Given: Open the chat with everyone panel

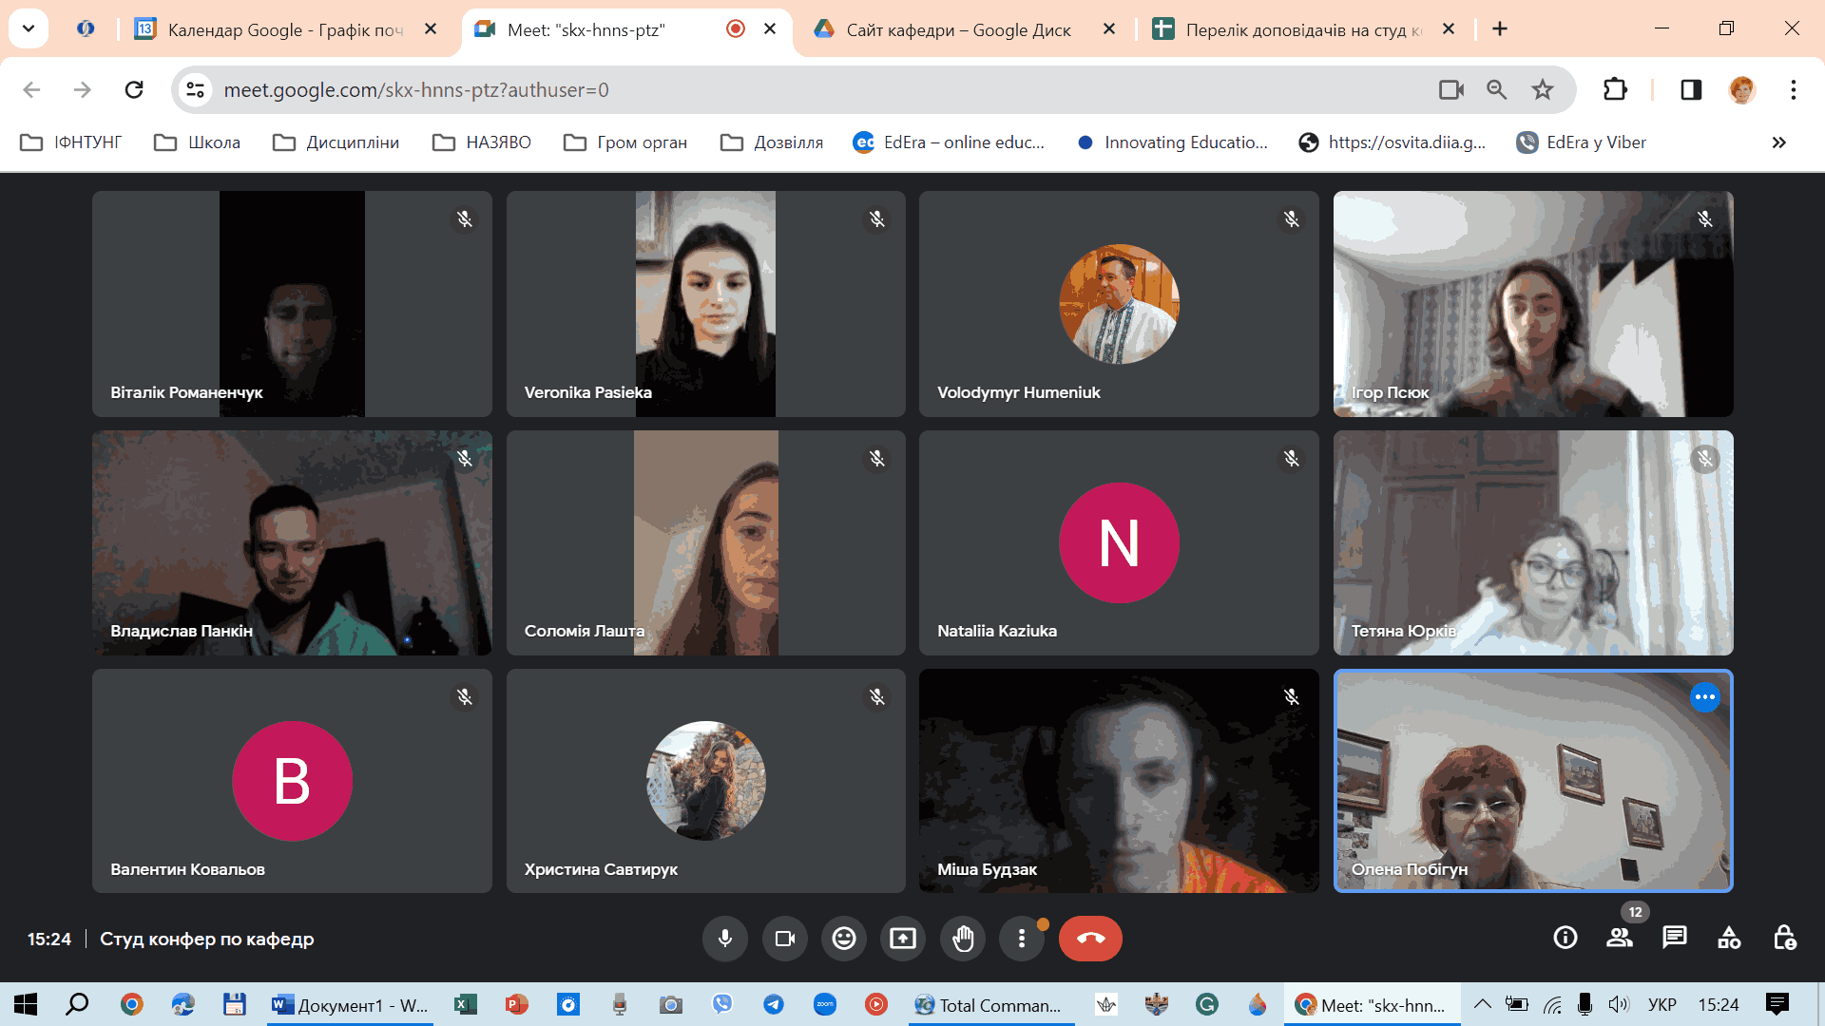Looking at the screenshot, I should pyautogui.click(x=1674, y=939).
